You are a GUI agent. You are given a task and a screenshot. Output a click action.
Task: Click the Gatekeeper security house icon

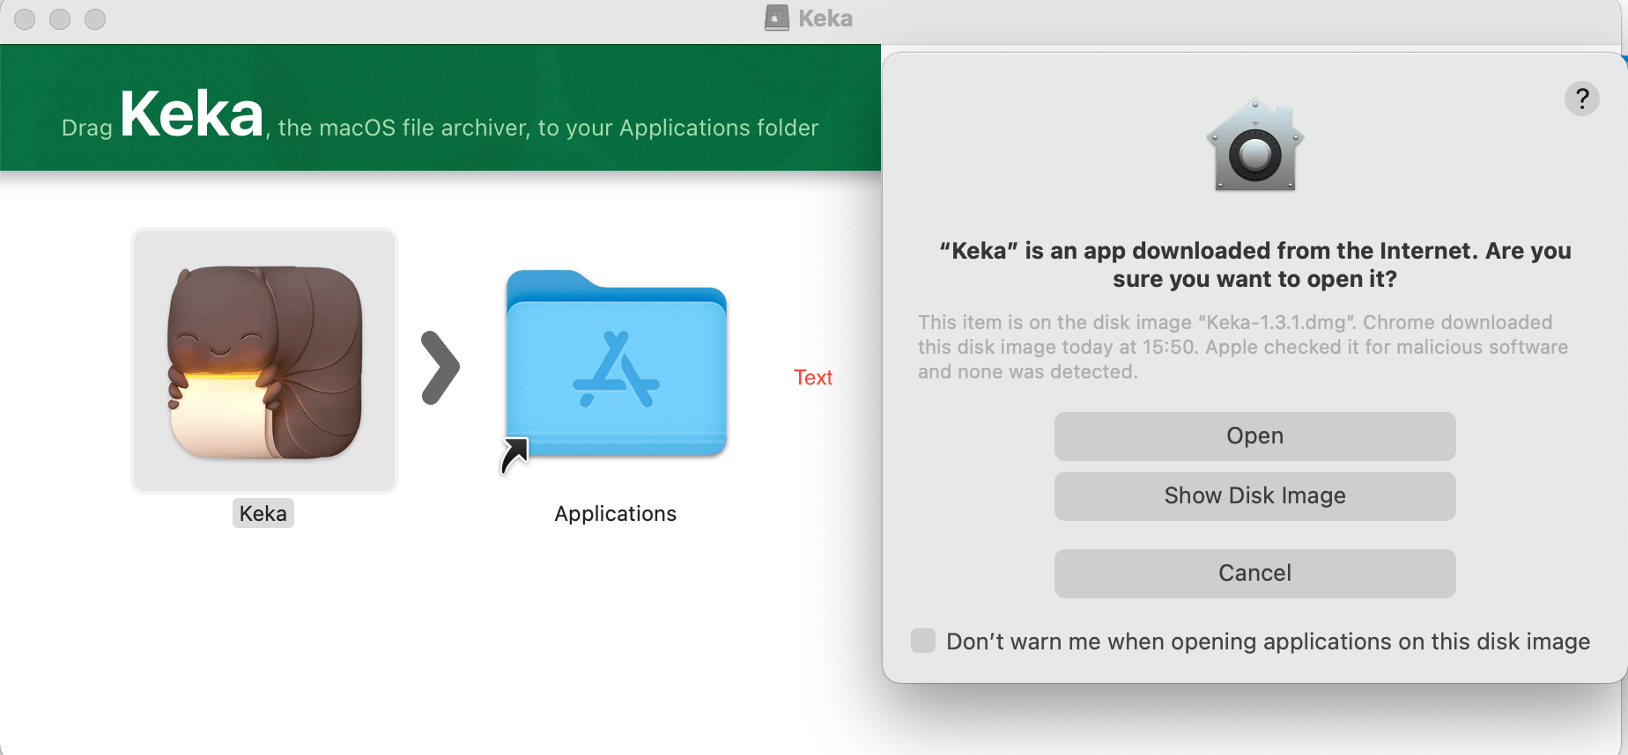(x=1255, y=145)
